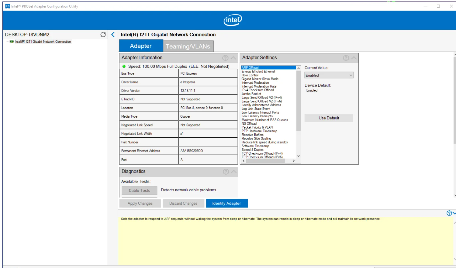
Task: Select Packet Priority & VLAN setting
Action: (257, 127)
